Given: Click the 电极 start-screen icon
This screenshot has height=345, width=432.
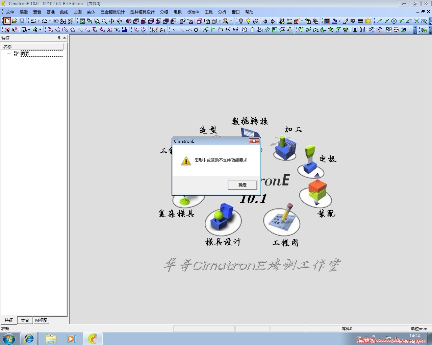Looking at the screenshot, I should click(311, 162).
